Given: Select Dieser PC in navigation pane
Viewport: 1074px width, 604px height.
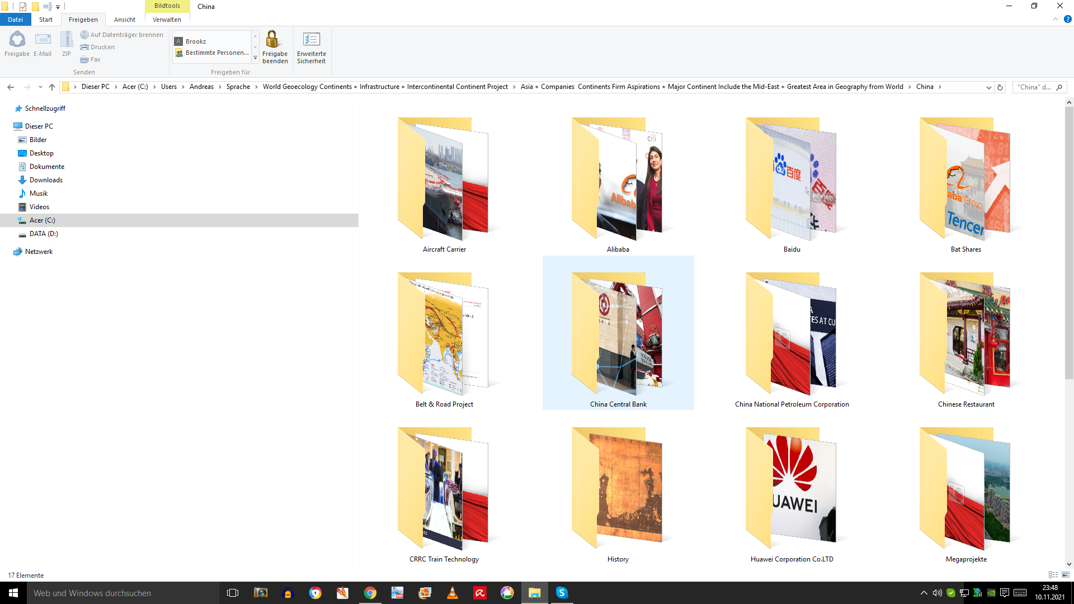Looking at the screenshot, I should coord(39,126).
